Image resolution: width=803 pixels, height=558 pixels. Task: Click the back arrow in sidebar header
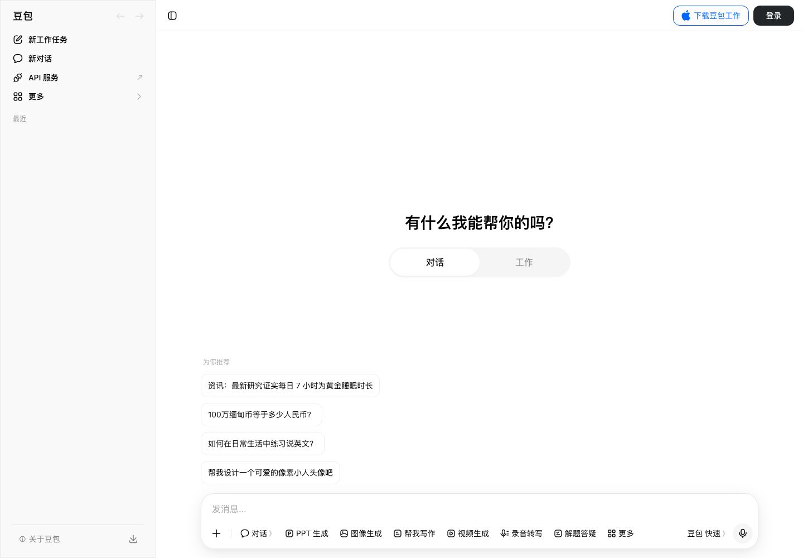(120, 16)
